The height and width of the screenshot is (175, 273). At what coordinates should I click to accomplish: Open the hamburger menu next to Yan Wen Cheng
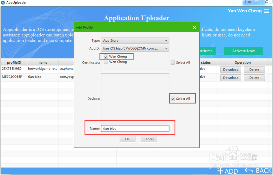click(x=266, y=11)
